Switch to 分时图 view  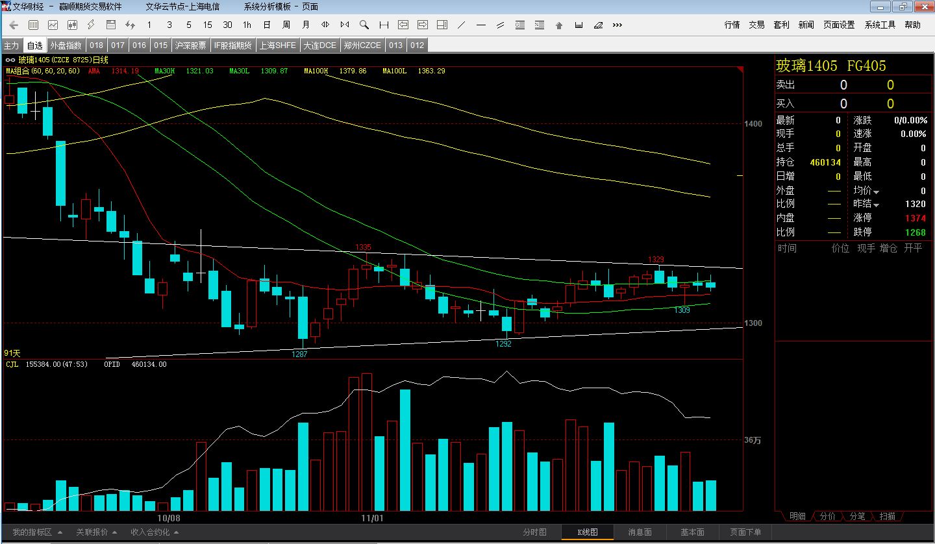[535, 532]
